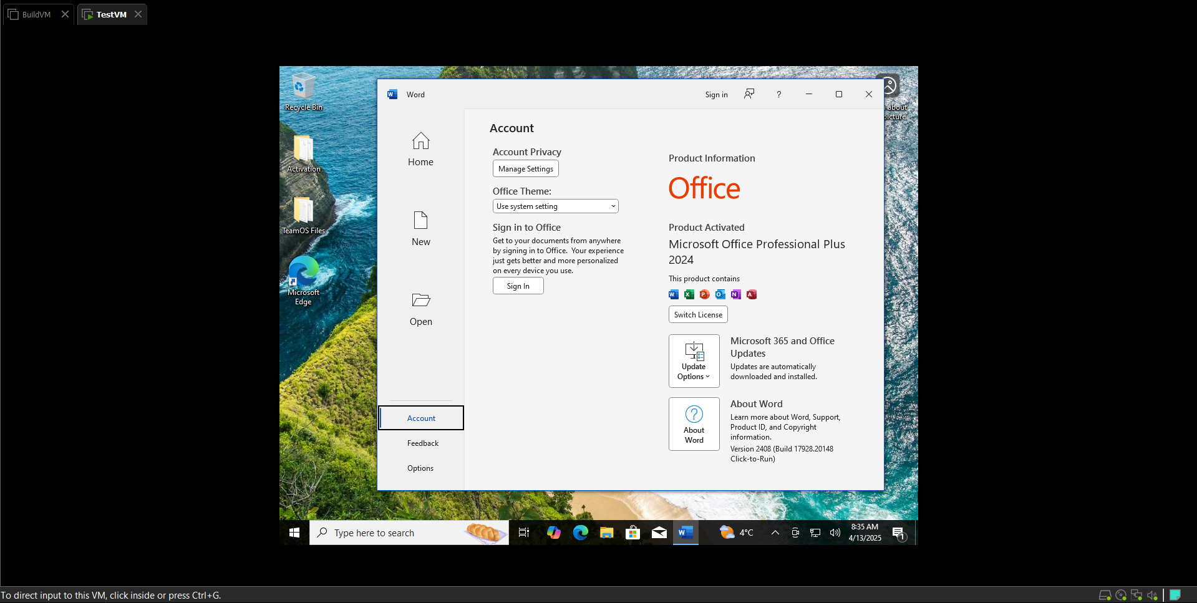Open Edge from the taskbar
Viewport: 1197px width, 603px height.
(581, 533)
